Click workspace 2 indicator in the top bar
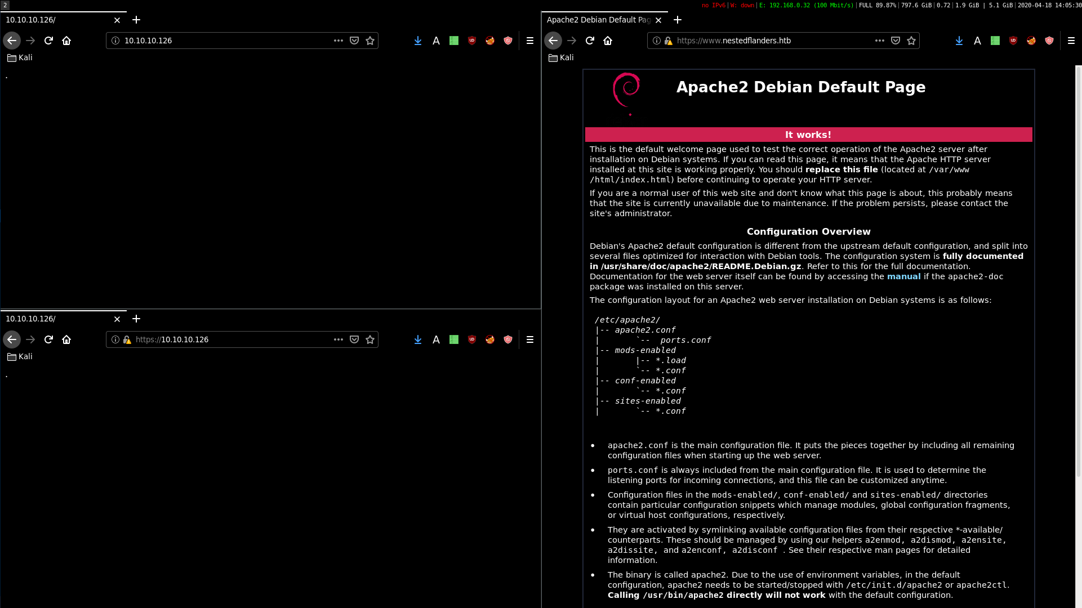Viewport: 1082px width, 608px height. (5, 5)
